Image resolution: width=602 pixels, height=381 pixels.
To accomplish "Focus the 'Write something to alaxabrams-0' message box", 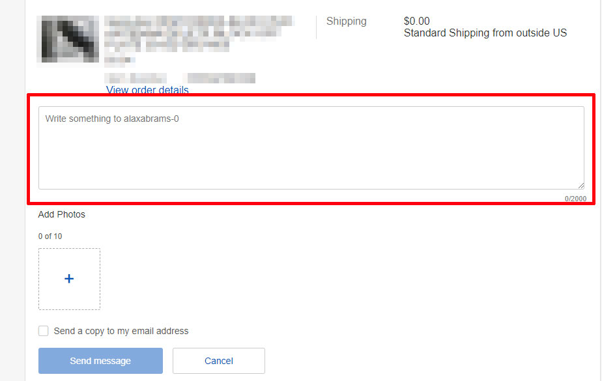I will [x=311, y=148].
